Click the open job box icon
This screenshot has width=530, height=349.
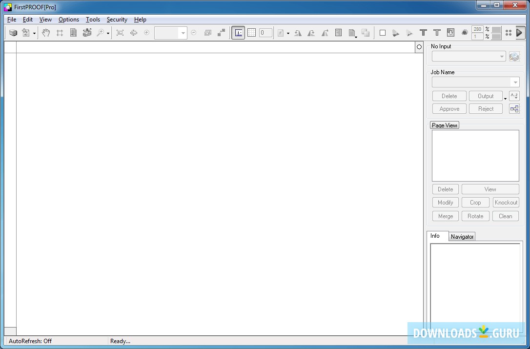click(13, 33)
